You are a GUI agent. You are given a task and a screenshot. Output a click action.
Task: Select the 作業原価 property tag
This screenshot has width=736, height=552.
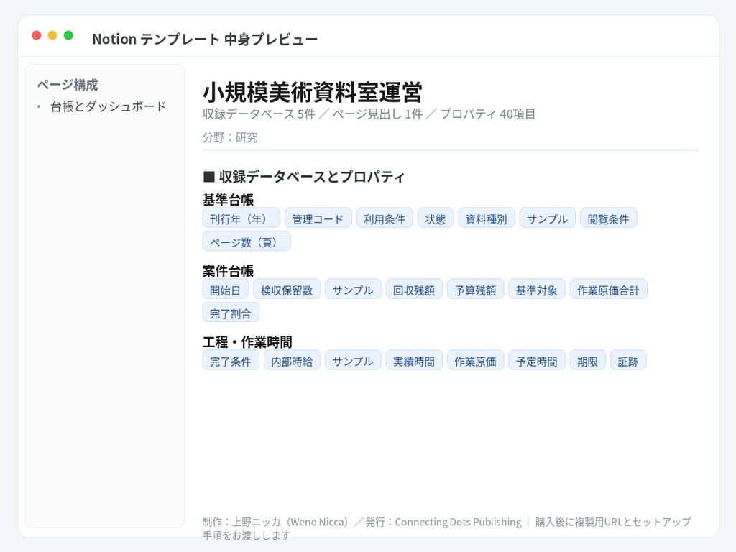[476, 361]
